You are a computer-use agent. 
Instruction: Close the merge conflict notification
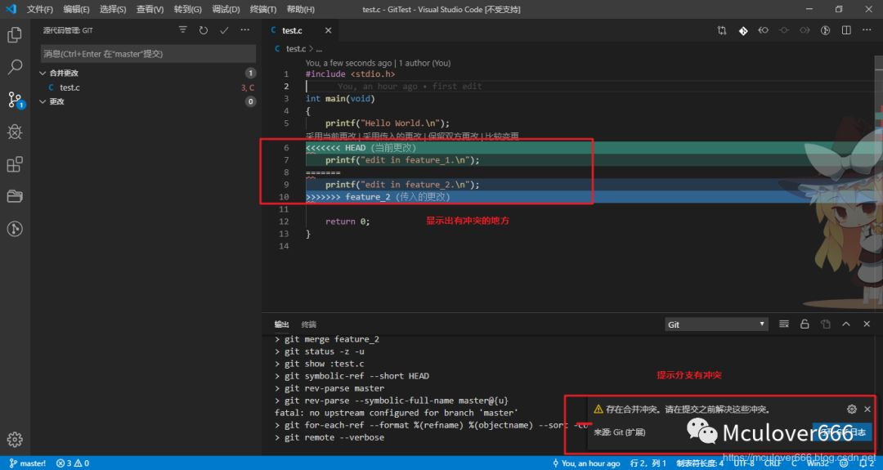(x=867, y=409)
